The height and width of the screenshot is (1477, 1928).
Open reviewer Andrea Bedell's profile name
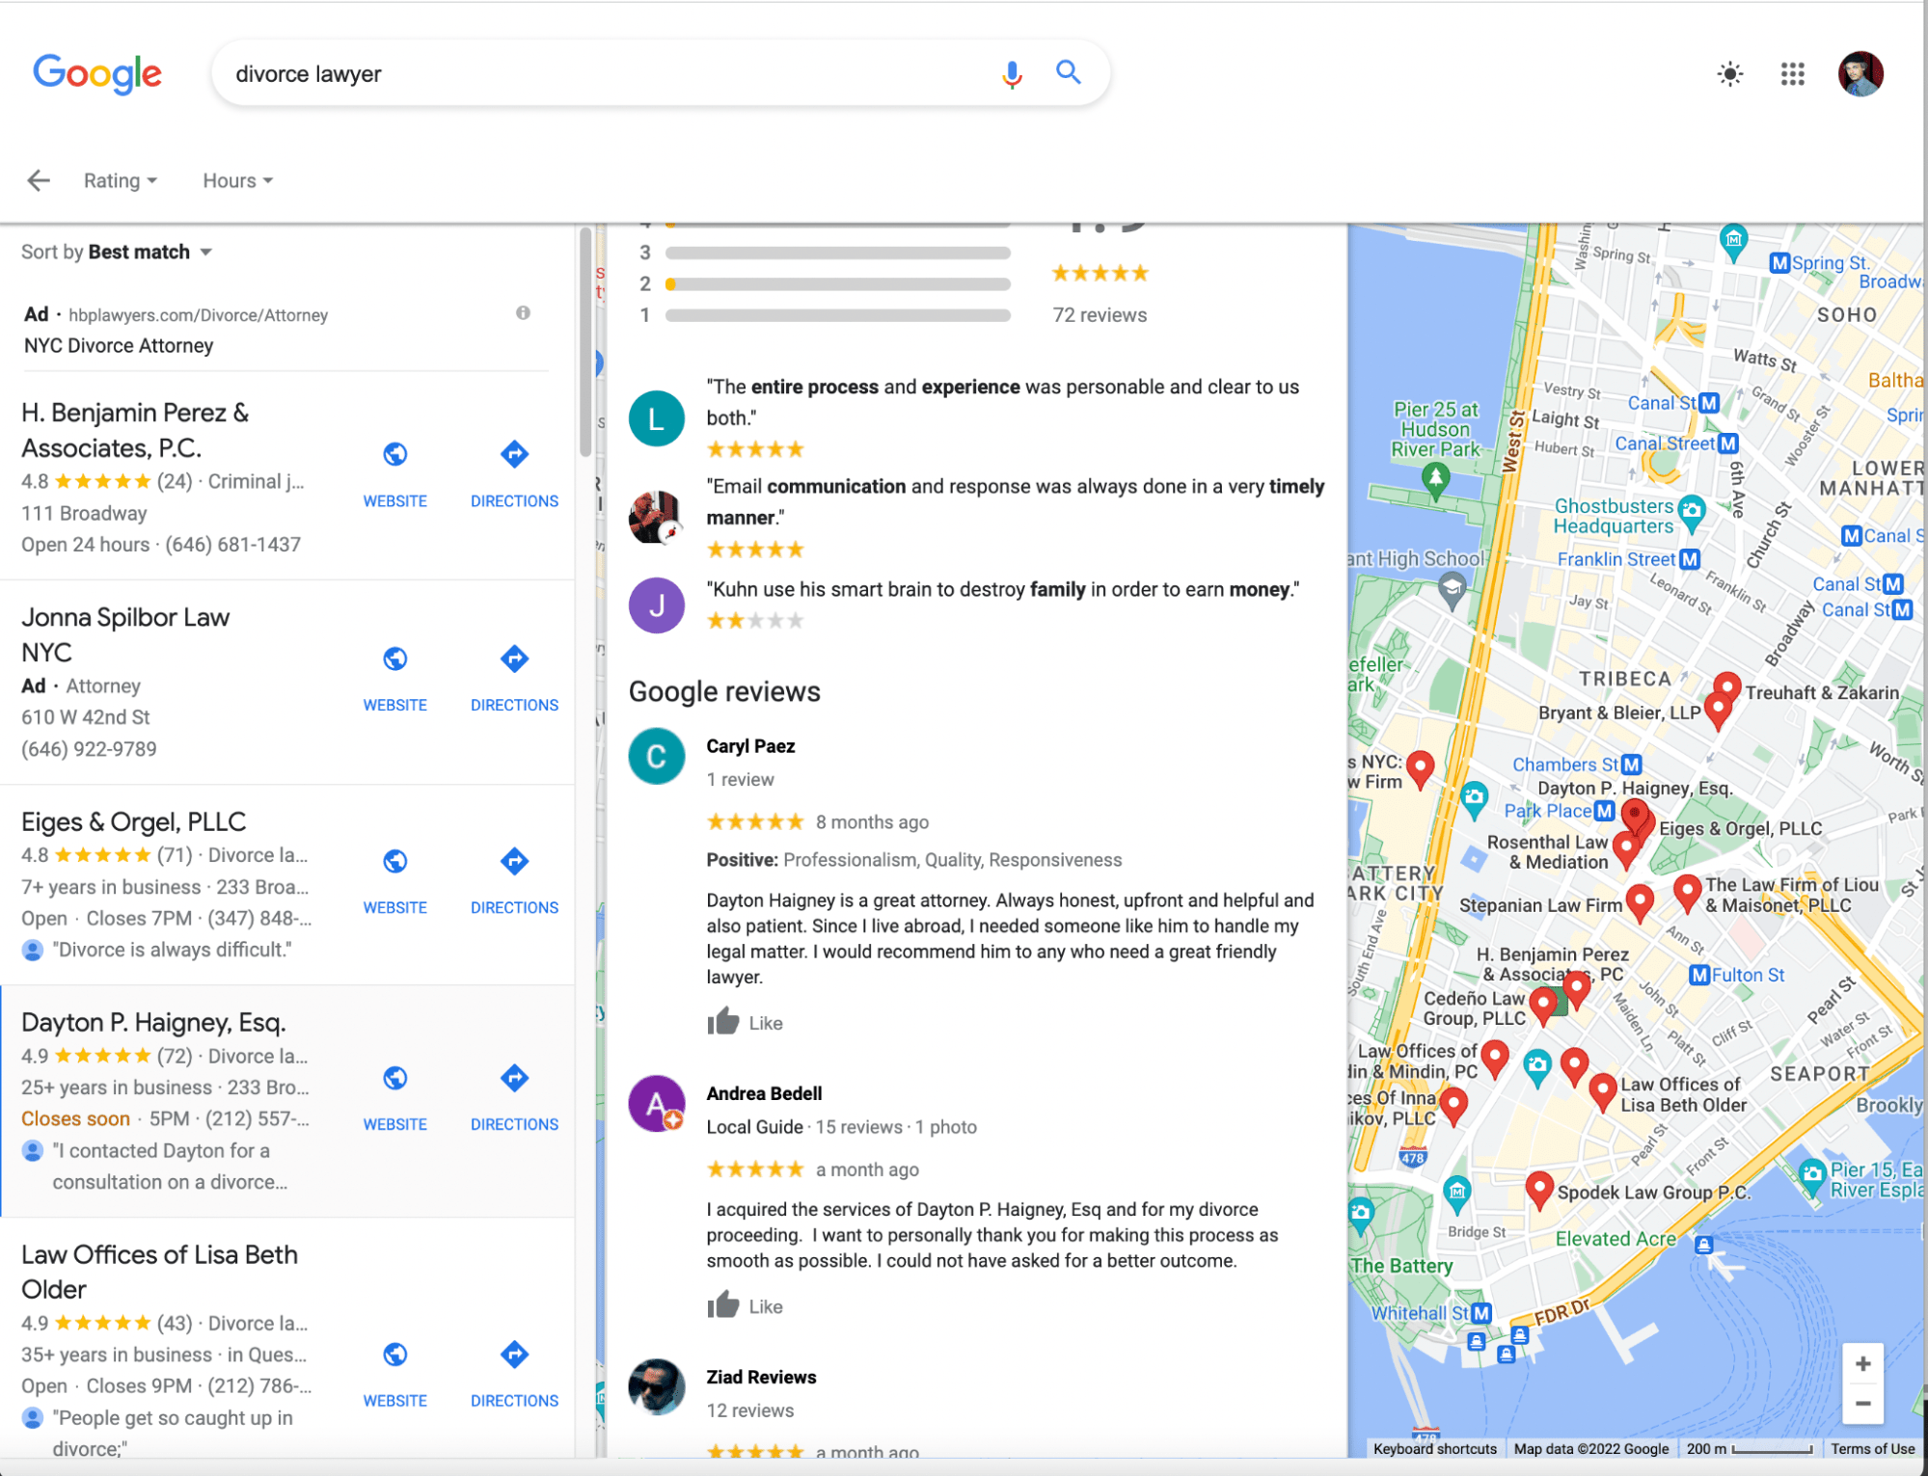point(764,1093)
